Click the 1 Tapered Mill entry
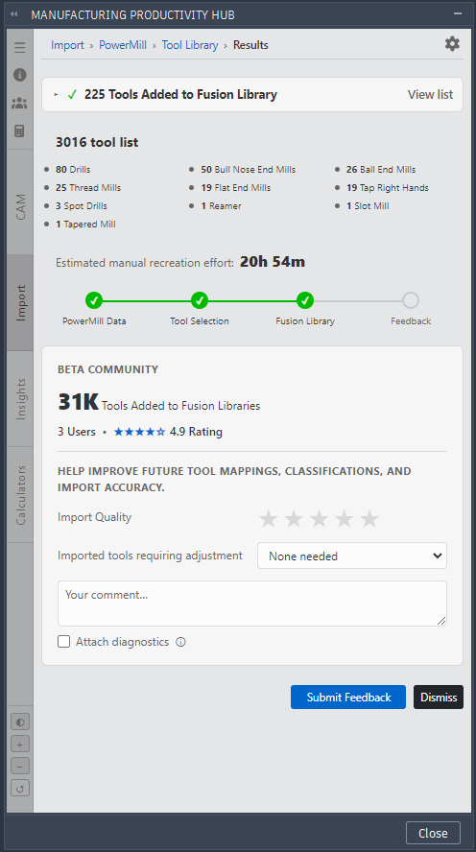The height and width of the screenshot is (852, 476). point(85,225)
